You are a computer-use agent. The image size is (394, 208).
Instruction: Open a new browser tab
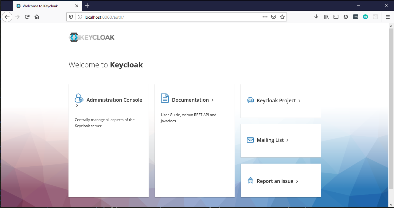[x=87, y=6]
